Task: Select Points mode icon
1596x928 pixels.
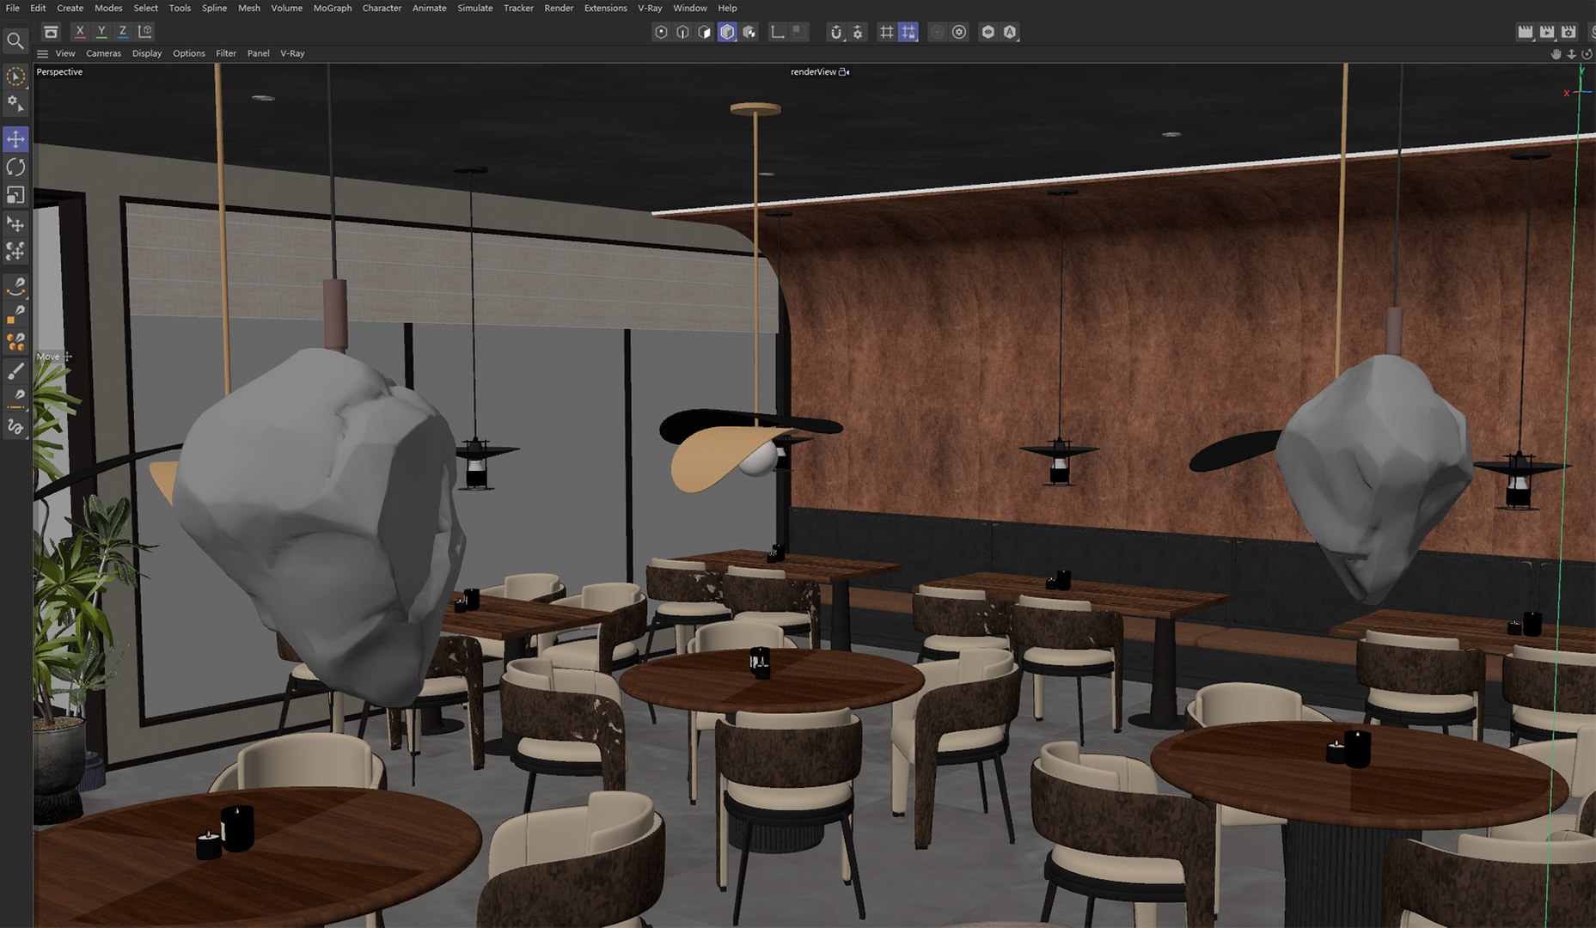Action: (661, 32)
